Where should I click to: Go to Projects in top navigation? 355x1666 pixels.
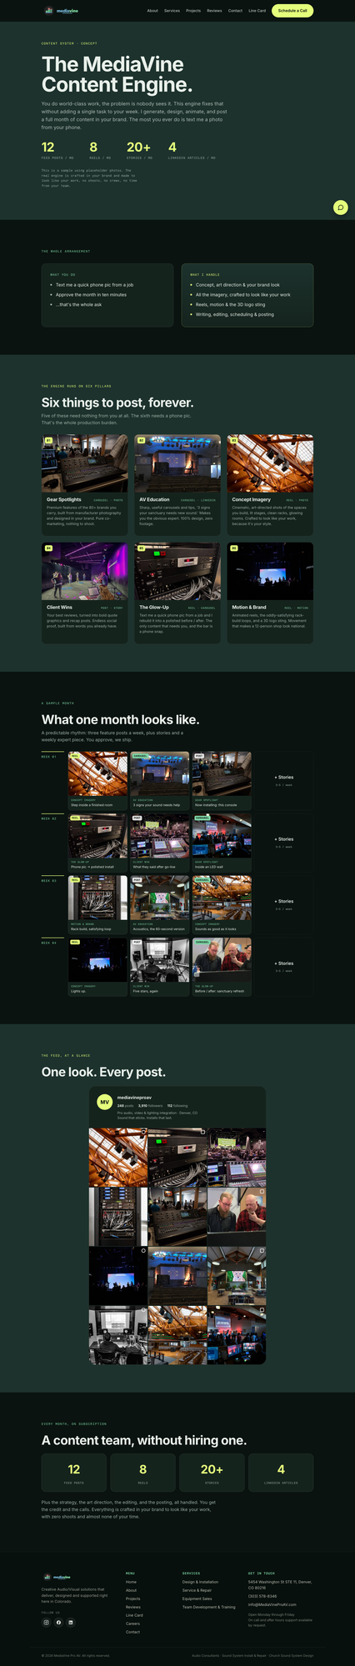click(x=193, y=11)
